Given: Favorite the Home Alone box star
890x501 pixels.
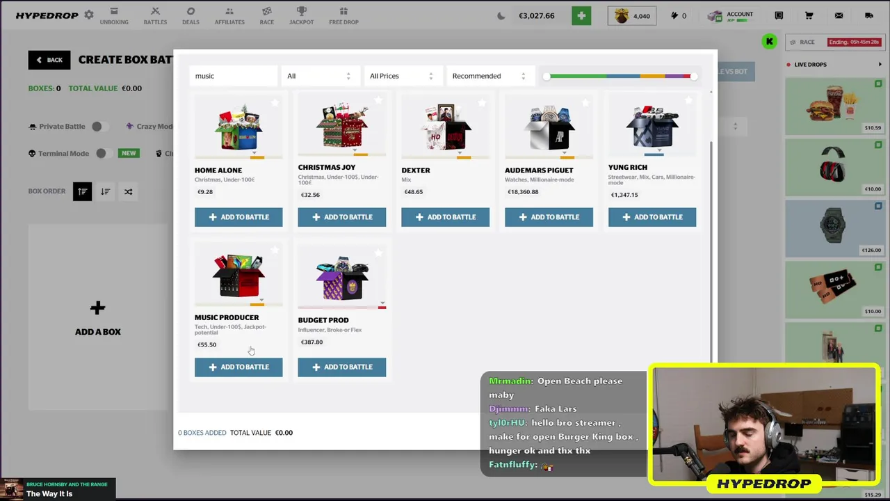Looking at the screenshot, I should coord(275,102).
